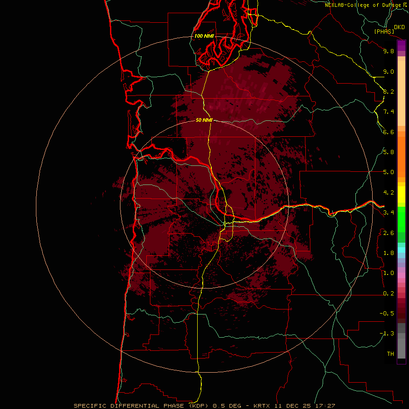The width and height of the screenshot is (409, 409).
Task: Select the light peach segment of the color bar
Action: pos(401,93)
